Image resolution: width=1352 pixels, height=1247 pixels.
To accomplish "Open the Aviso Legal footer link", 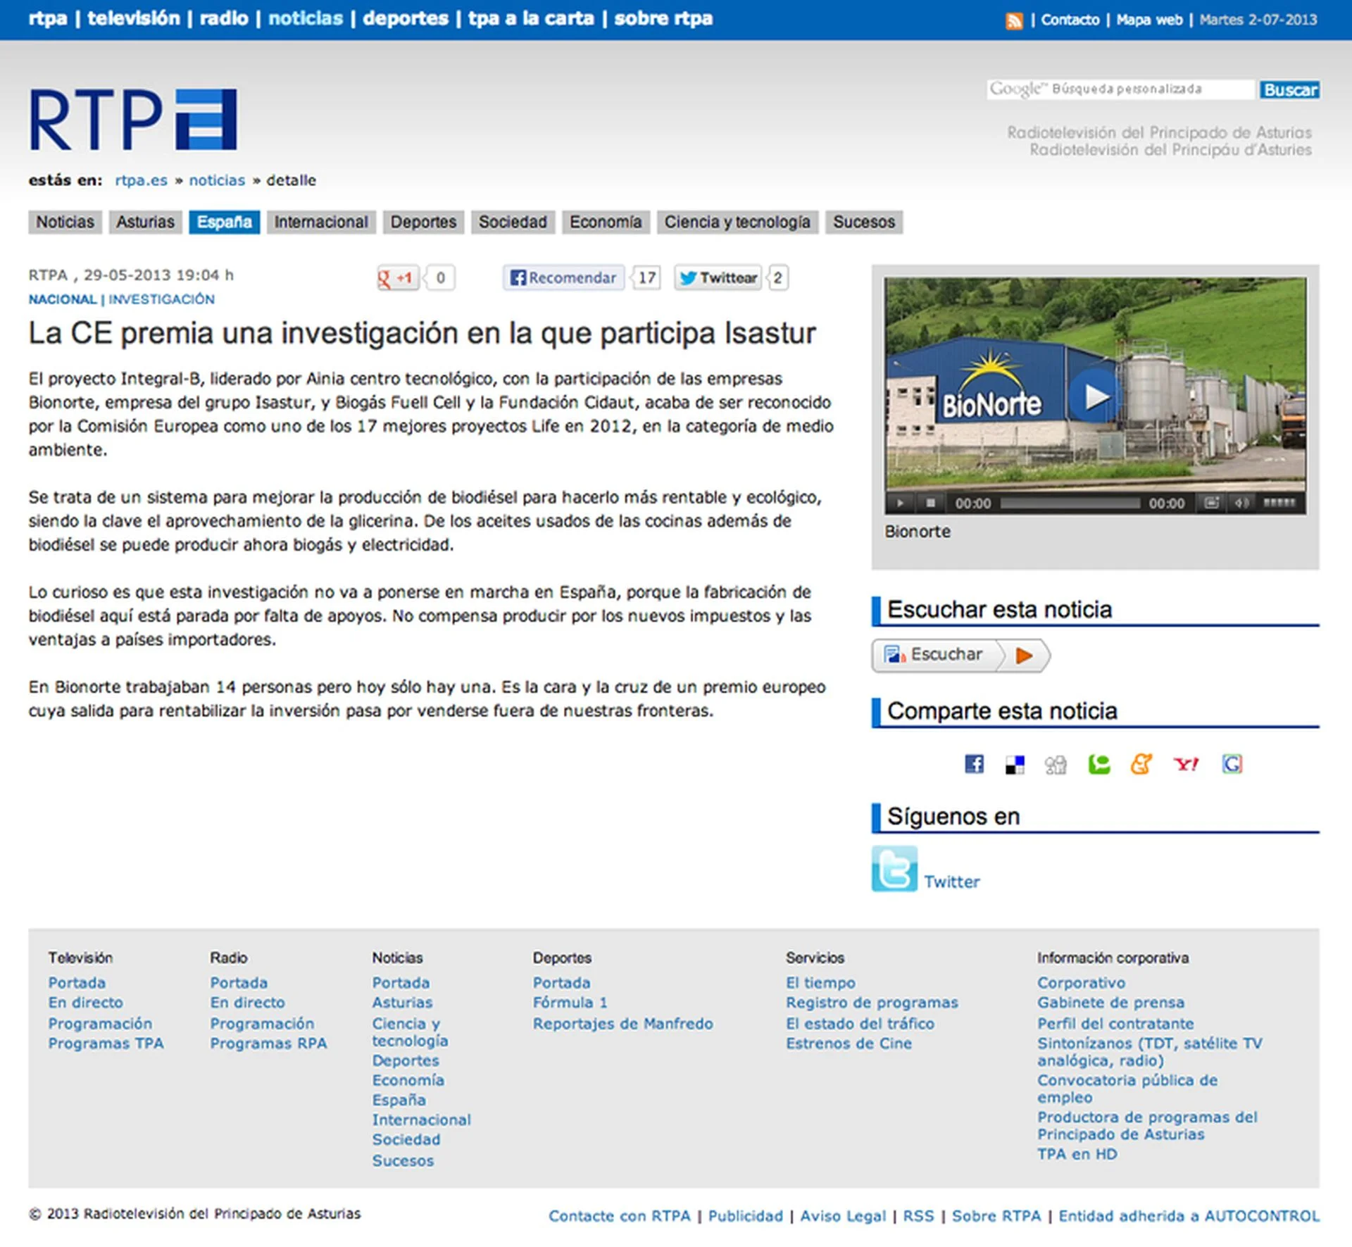I will point(843,1216).
